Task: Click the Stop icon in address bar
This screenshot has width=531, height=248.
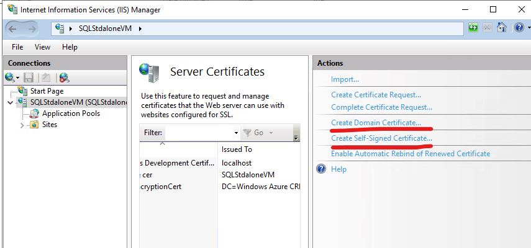Action: [487, 28]
